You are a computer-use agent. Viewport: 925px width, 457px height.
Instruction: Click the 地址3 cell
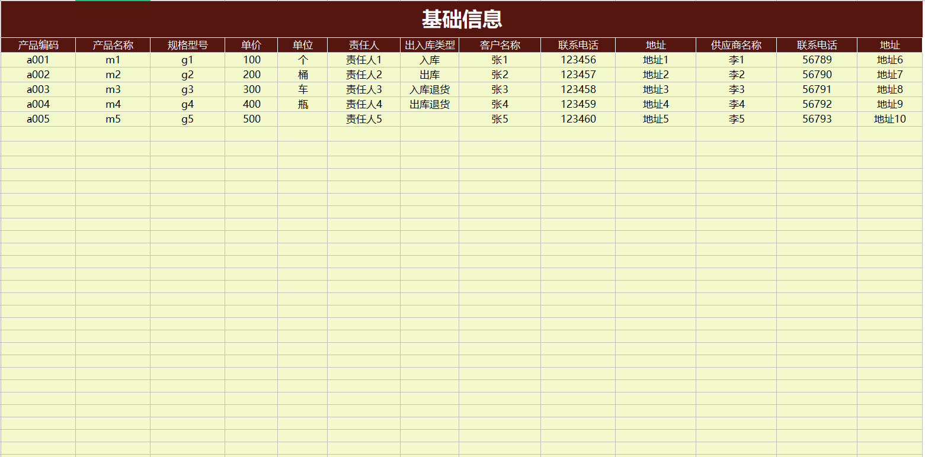tap(656, 89)
